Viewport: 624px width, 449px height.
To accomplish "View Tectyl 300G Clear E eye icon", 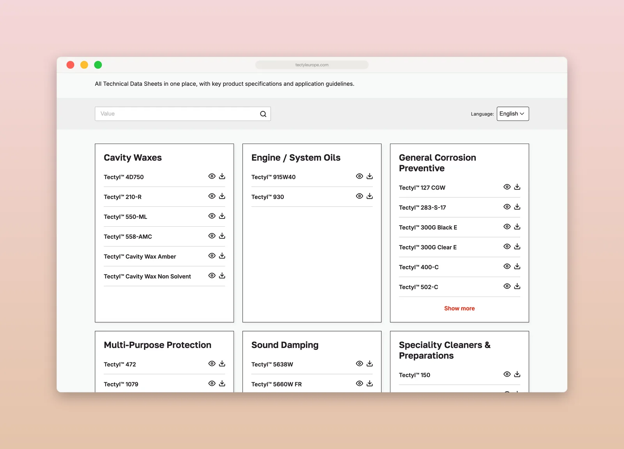I will 507,247.
